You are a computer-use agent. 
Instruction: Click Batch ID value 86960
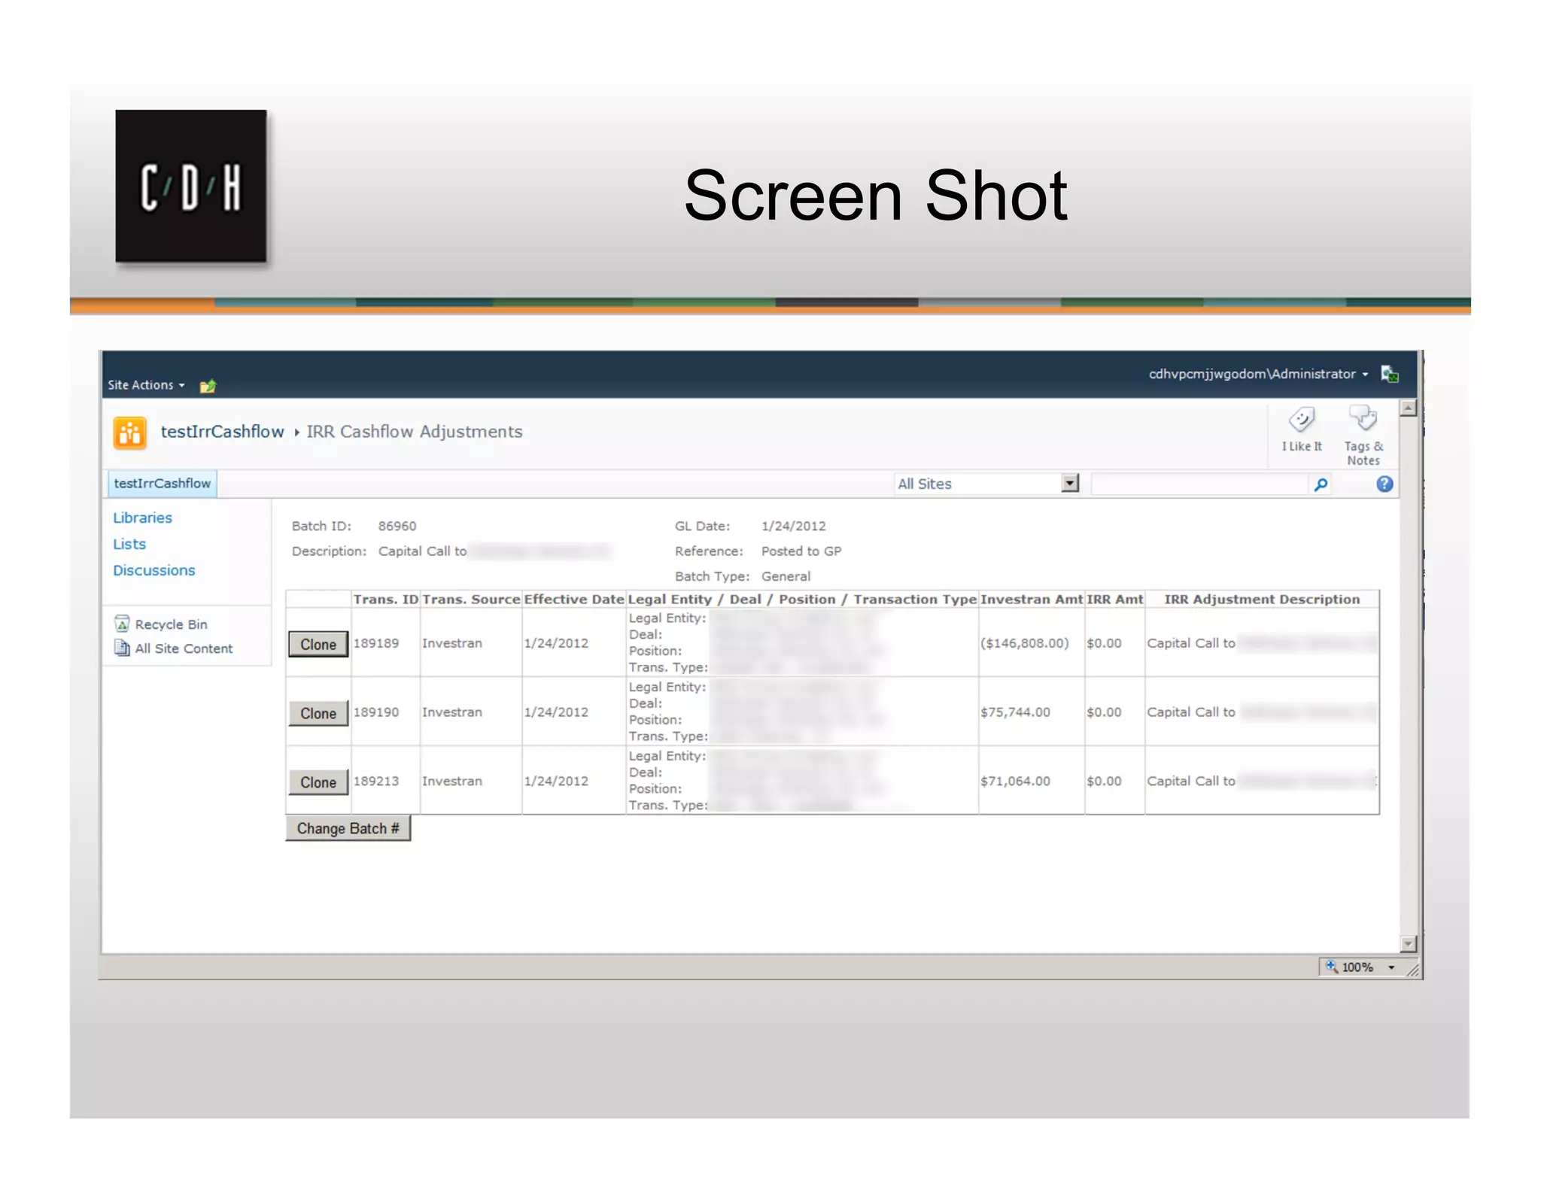(397, 526)
